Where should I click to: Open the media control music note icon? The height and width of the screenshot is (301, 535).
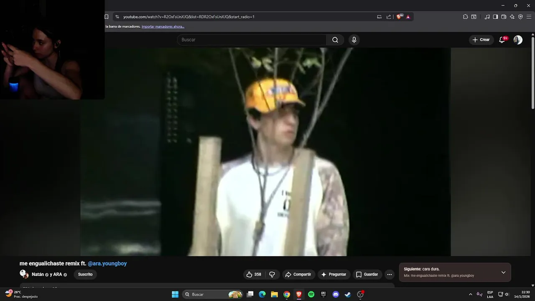487,17
